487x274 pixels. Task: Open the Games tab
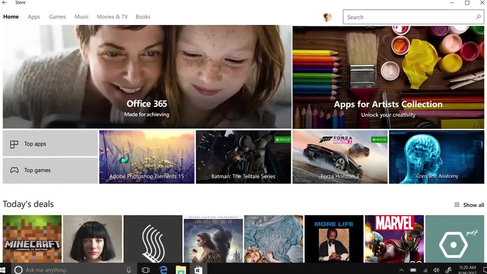point(57,17)
